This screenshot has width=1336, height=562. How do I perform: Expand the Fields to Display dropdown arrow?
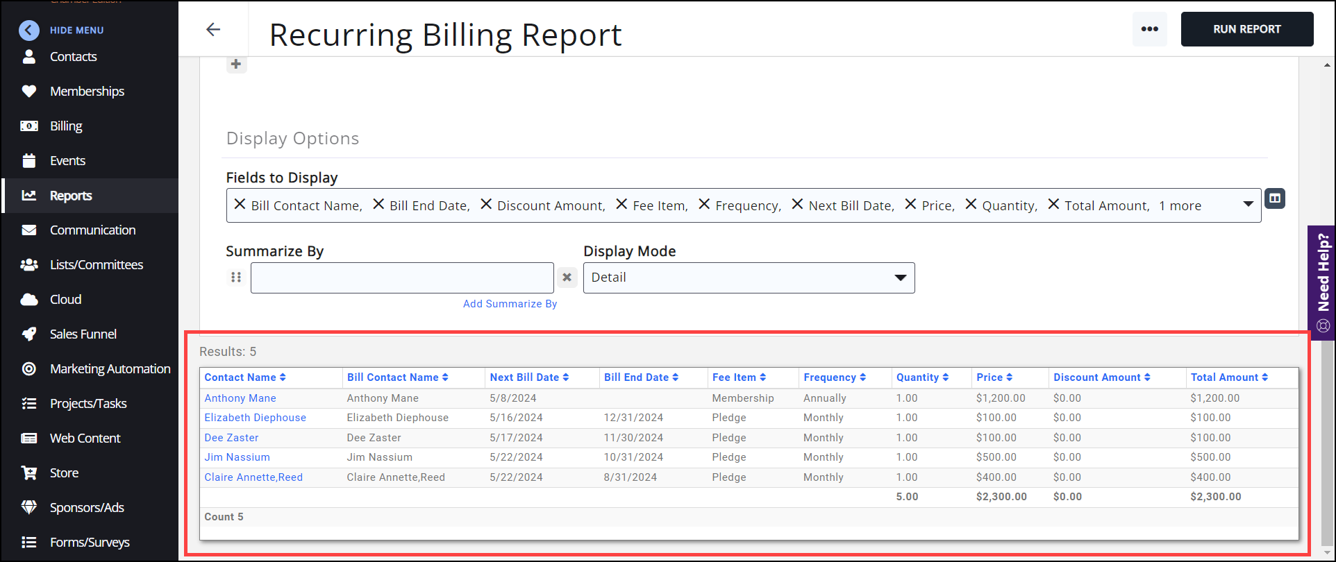1248,205
